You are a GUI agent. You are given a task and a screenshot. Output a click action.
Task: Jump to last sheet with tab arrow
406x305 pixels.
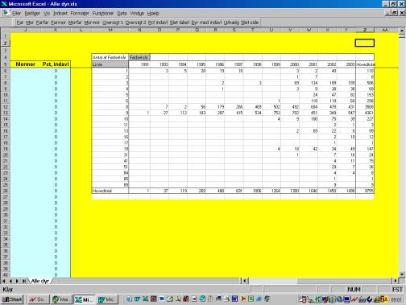click(x=24, y=281)
